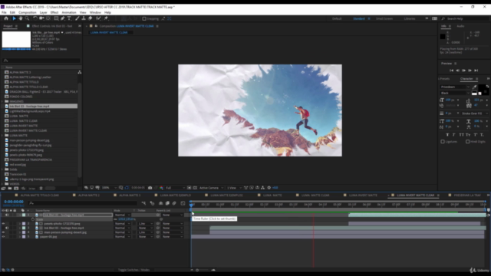Image resolution: width=491 pixels, height=276 pixels.
Task: Click Toggle Switches / Modes button
Action: 133,270
